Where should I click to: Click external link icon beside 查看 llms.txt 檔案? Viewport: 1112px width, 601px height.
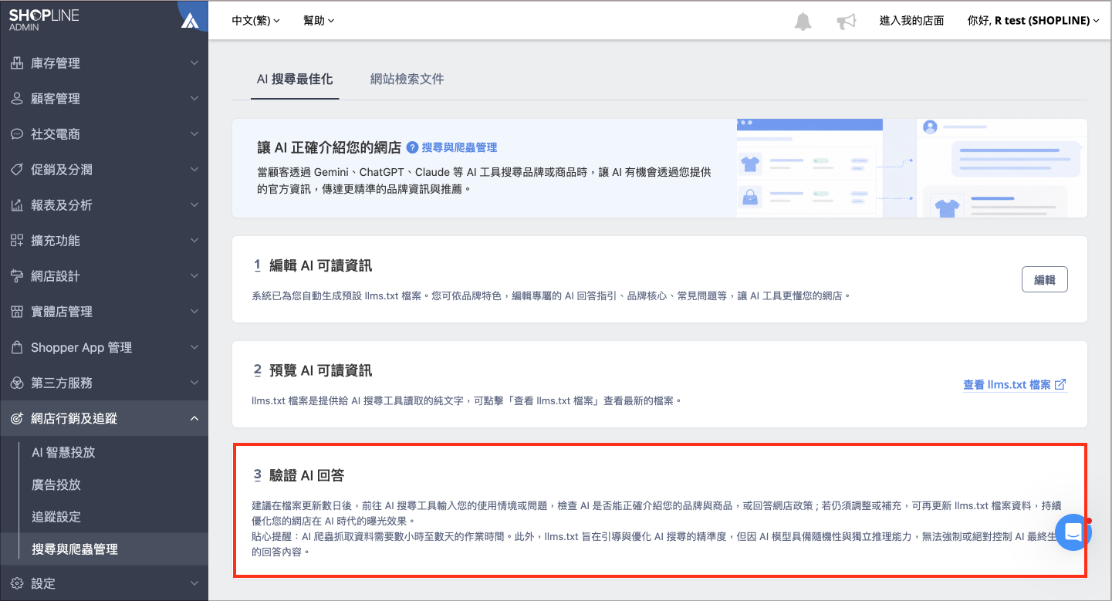tap(1060, 384)
